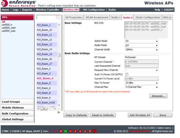The height and width of the screenshot is (138, 180).
Task: Click the RF Domain input field
Action: point(141,57)
